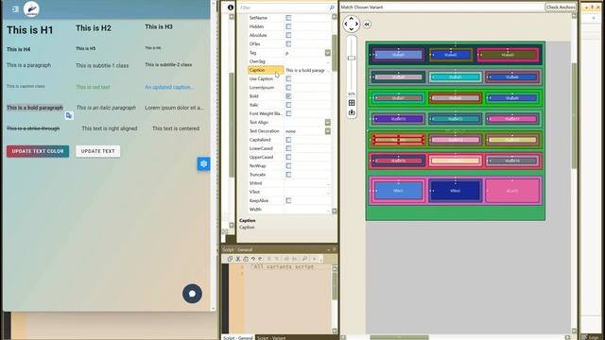Pan the designer view left
Screen dimensions: 605x340
(345, 24)
